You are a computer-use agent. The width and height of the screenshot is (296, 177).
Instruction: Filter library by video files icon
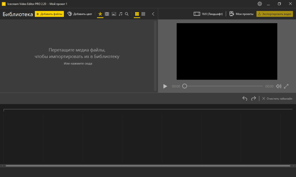(107, 14)
